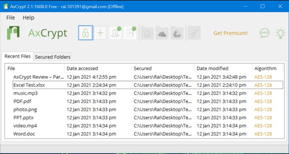Click the plus icon to add files

point(100,33)
